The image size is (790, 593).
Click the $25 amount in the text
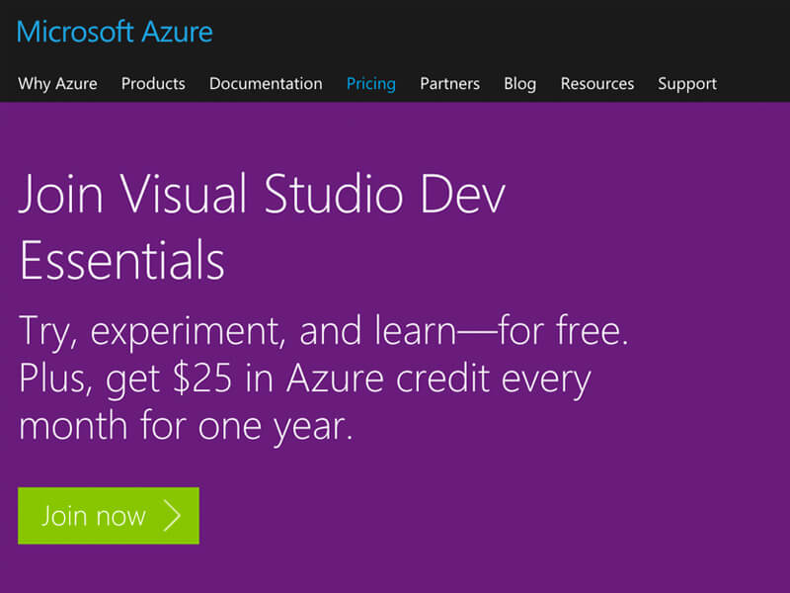[202, 379]
